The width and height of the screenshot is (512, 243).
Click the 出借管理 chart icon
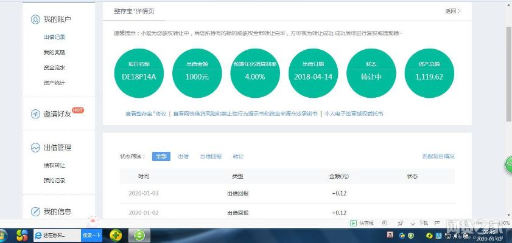click(35, 148)
